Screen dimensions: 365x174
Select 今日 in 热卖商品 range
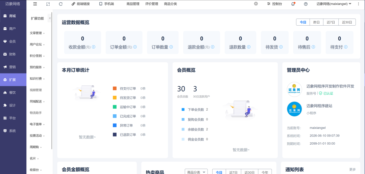[x=219, y=172]
